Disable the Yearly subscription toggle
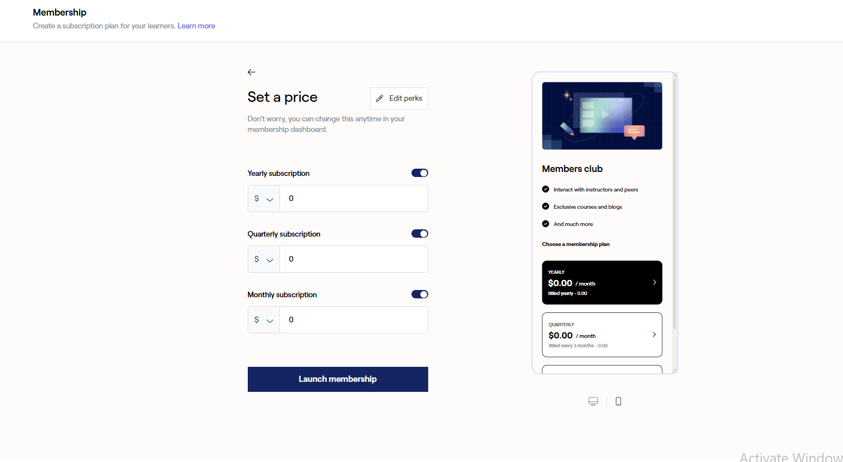The height and width of the screenshot is (462, 843). (420, 173)
